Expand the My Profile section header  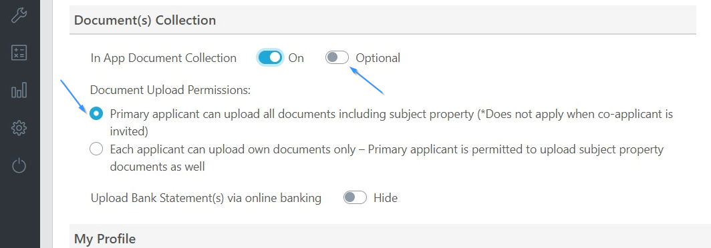tap(383, 237)
